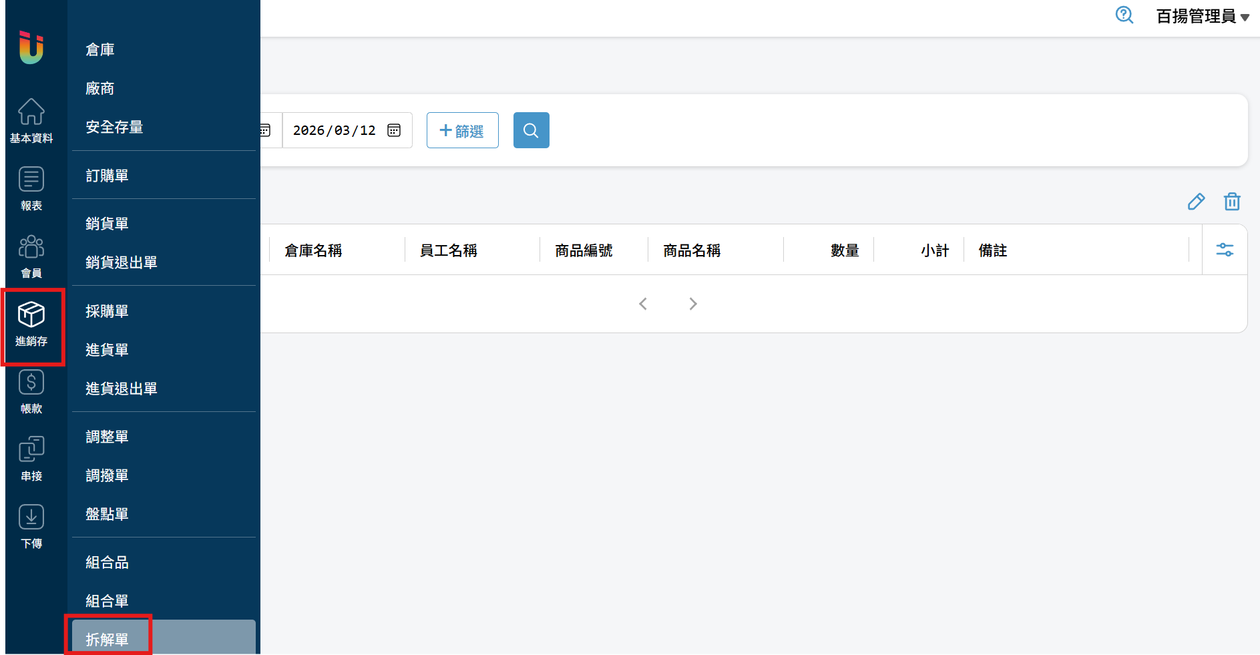Open column settings sliders icon
1260x655 pixels.
click(1225, 250)
